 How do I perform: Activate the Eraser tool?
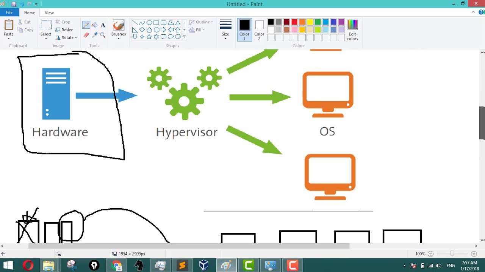tap(86, 35)
